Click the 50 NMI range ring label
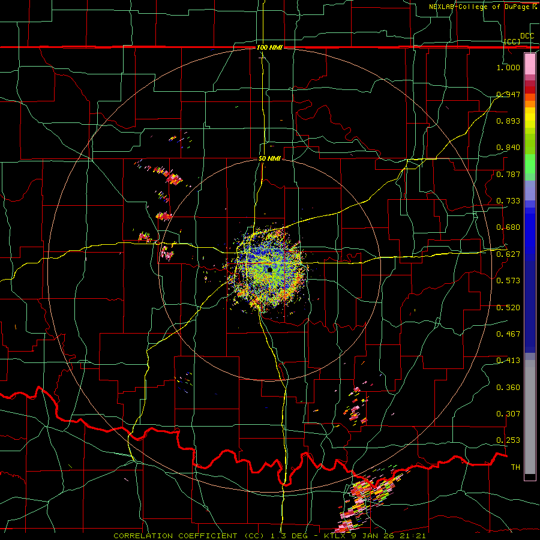The height and width of the screenshot is (540, 540). point(269,159)
